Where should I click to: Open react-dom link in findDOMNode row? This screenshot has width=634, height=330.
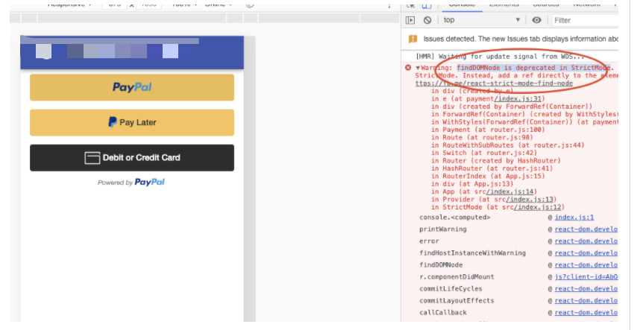tap(586, 265)
